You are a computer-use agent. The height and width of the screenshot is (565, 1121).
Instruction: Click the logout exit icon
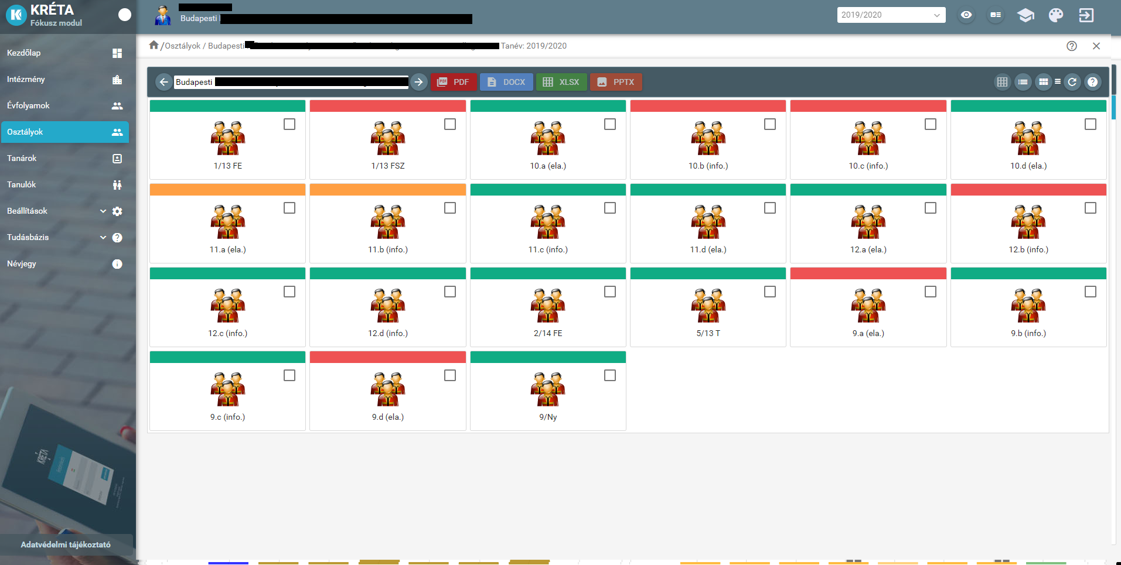coord(1086,15)
